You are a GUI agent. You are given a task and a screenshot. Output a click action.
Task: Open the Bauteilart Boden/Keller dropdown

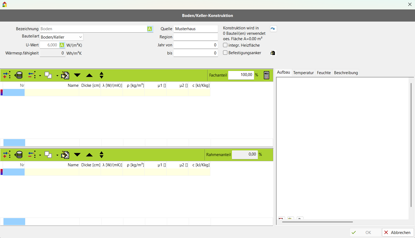click(x=62, y=37)
